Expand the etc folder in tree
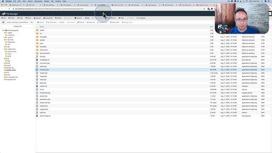 tap(5, 59)
